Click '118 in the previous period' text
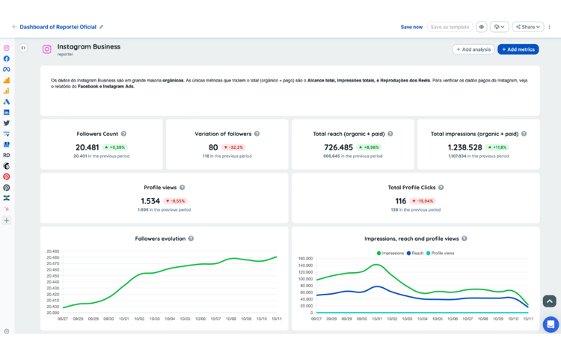561x350 pixels. [x=227, y=156]
